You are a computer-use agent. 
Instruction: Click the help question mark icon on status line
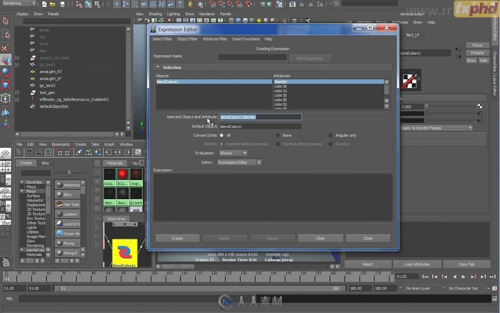coord(180,4)
